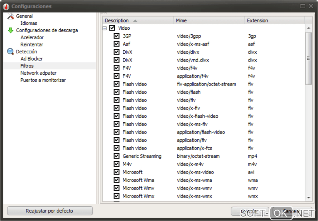Open the General settings section

(24, 16)
